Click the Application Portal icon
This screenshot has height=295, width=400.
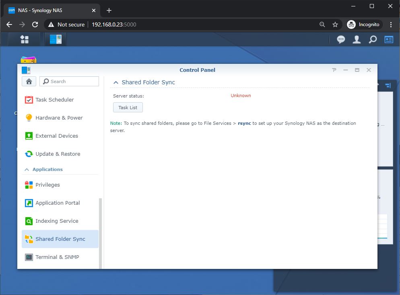pyautogui.click(x=29, y=203)
